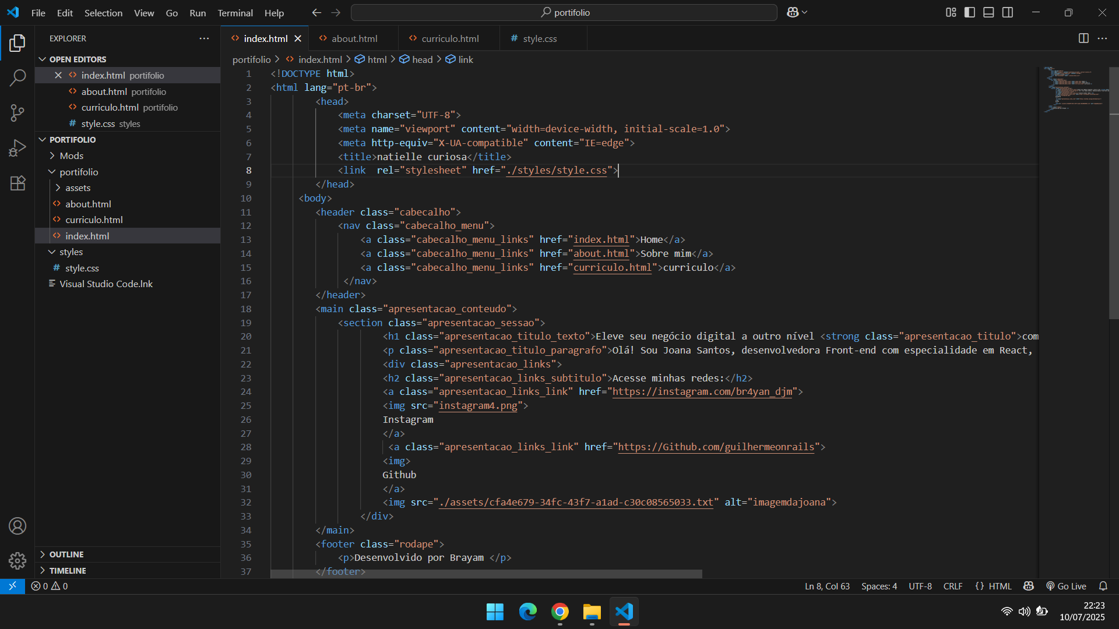Open the Copilot chat icon in title bar
Screen dimensions: 1119x629
point(793,12)
